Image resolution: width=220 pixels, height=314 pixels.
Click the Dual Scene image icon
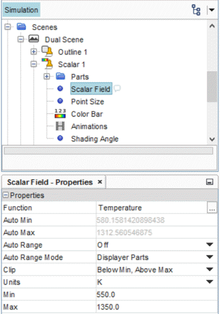34,39
